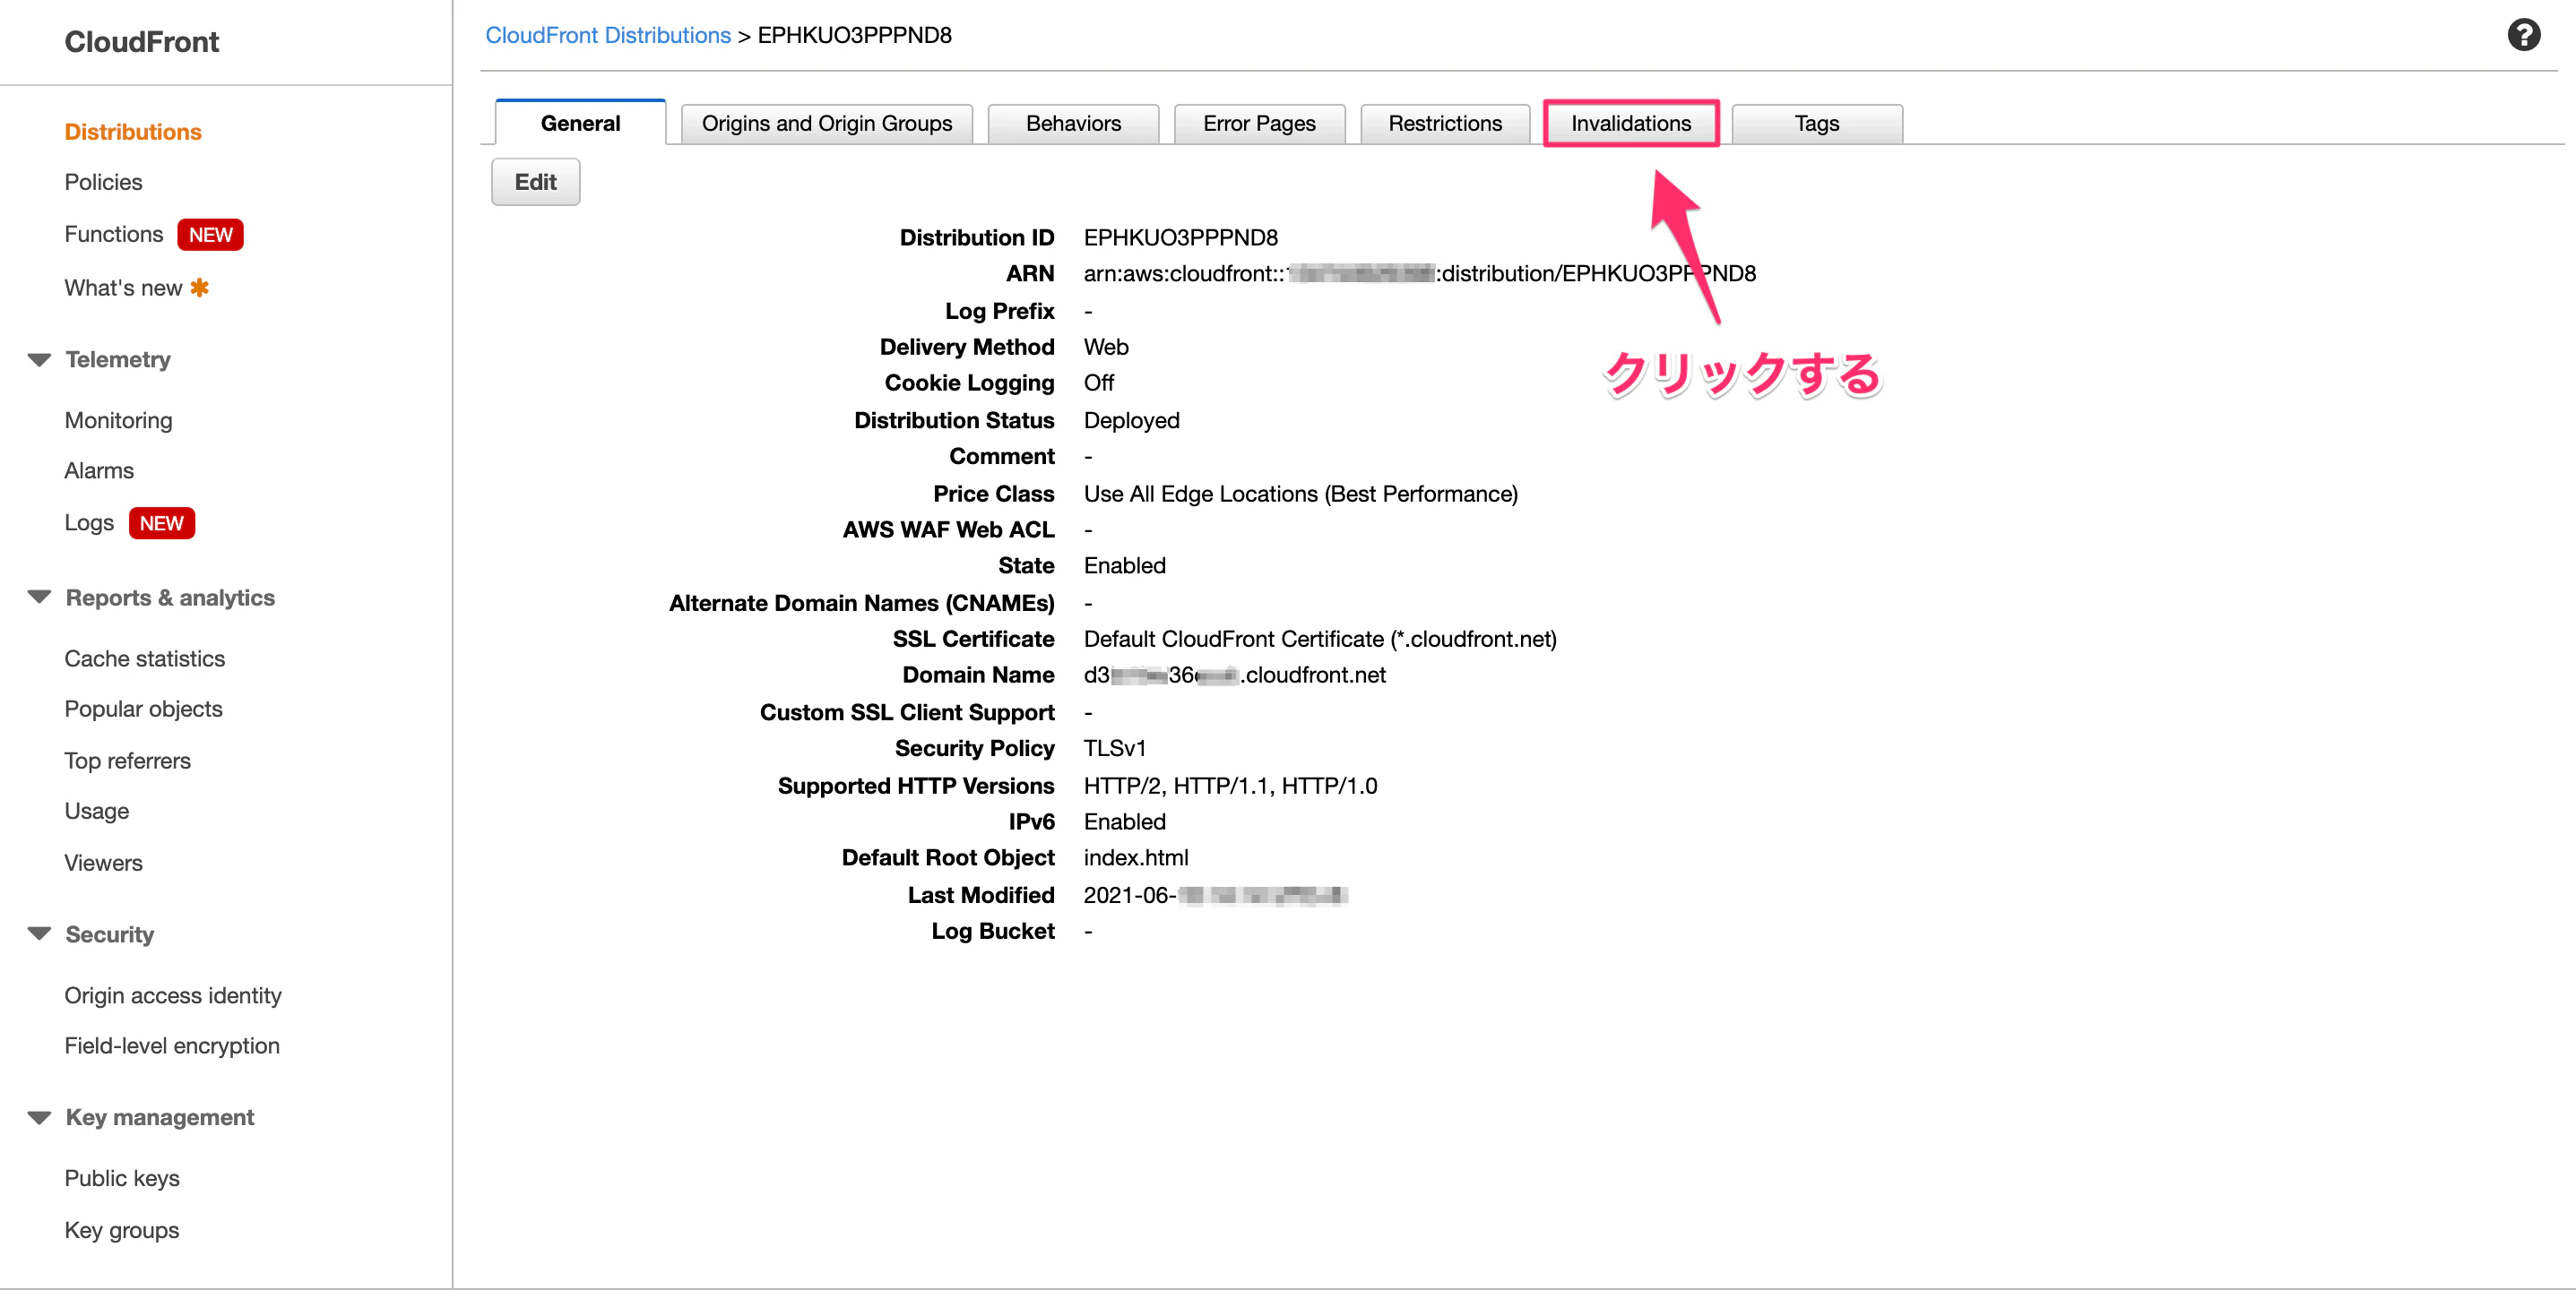Click the NEW badge next to Functions
Image resolution: width=2576 pixels, height=1290 pixels.
pyautogui.click(x=210, y=235)
